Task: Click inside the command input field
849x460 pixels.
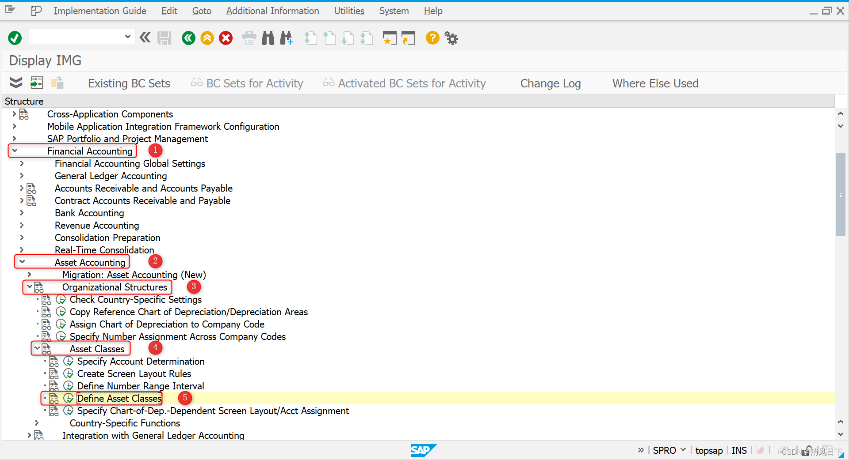Action: (76, 37)
